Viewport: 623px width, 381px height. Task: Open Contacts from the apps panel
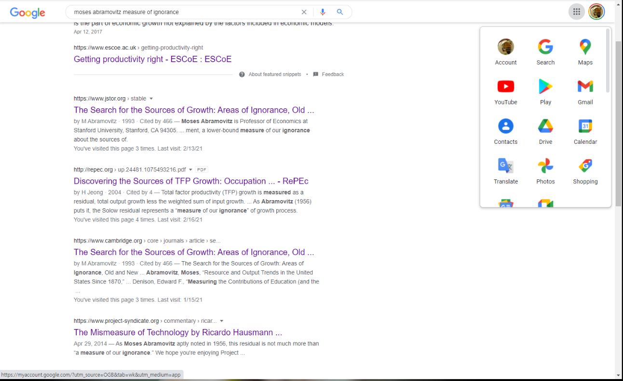pyautogui.click(x=506, y=131)
